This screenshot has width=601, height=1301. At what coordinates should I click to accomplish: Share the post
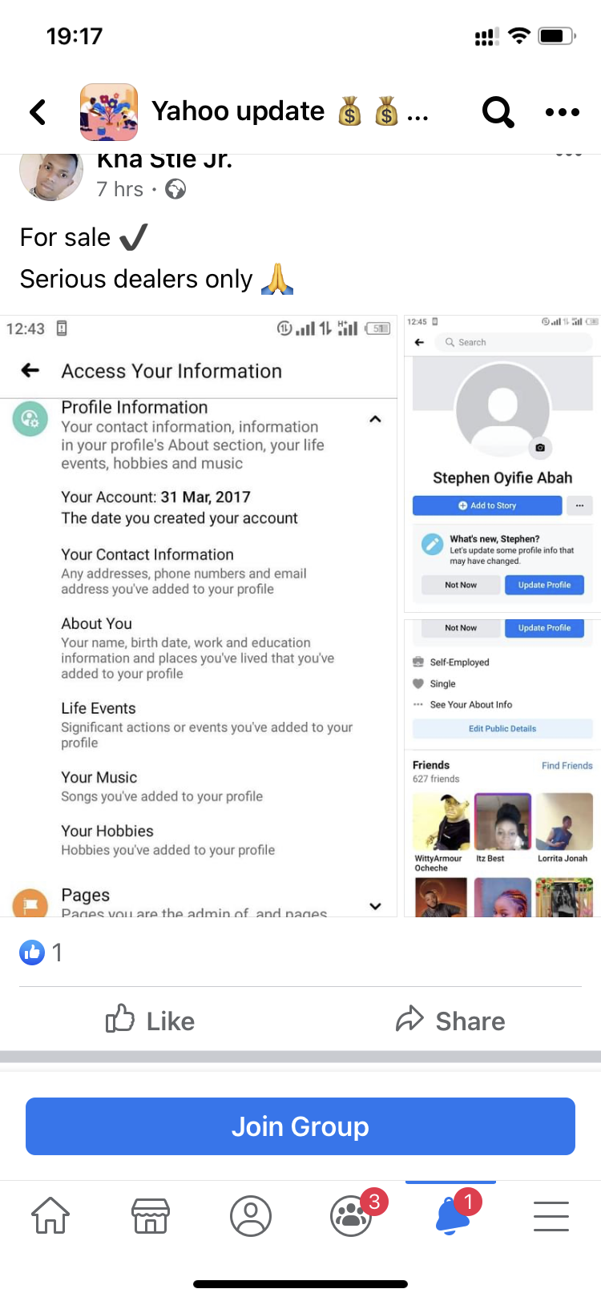(450, 1021)
